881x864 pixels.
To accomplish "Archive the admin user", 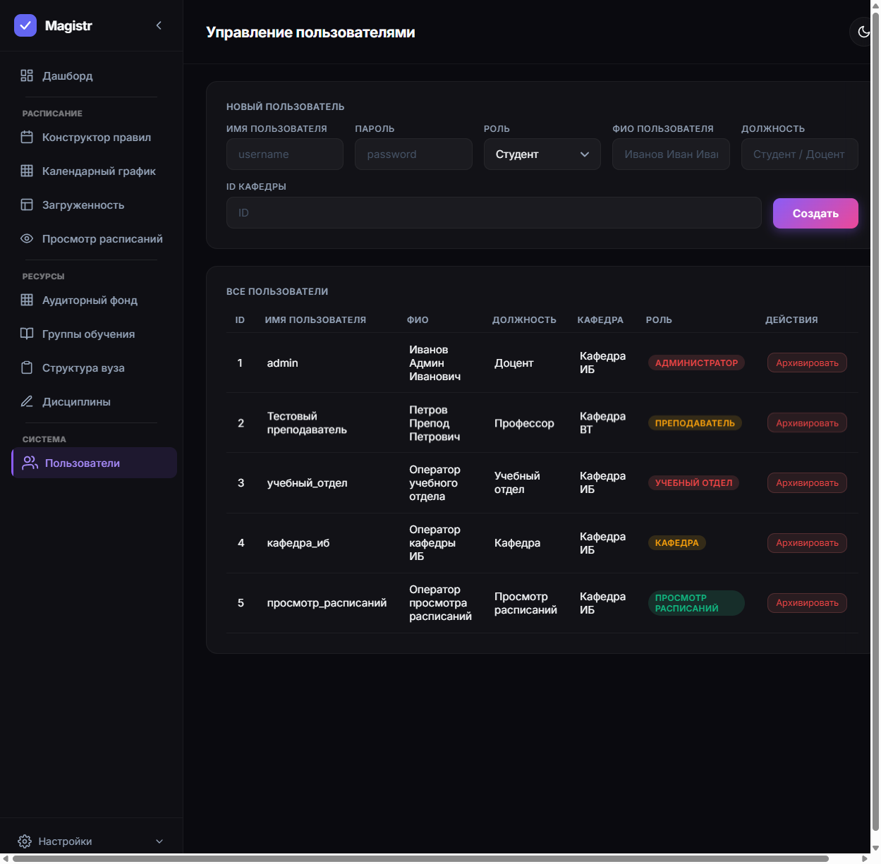I will (807, 363).
